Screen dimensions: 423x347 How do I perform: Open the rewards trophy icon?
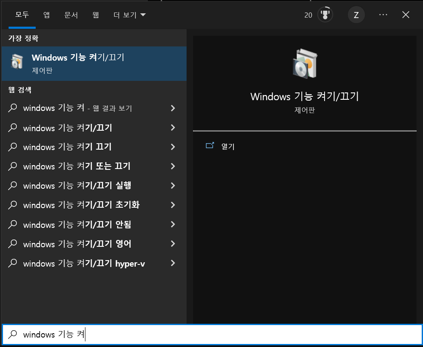tap(325, 15)
